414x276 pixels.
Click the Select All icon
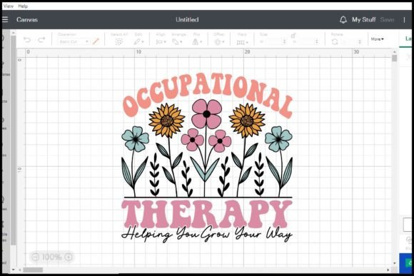pos(118,41)
